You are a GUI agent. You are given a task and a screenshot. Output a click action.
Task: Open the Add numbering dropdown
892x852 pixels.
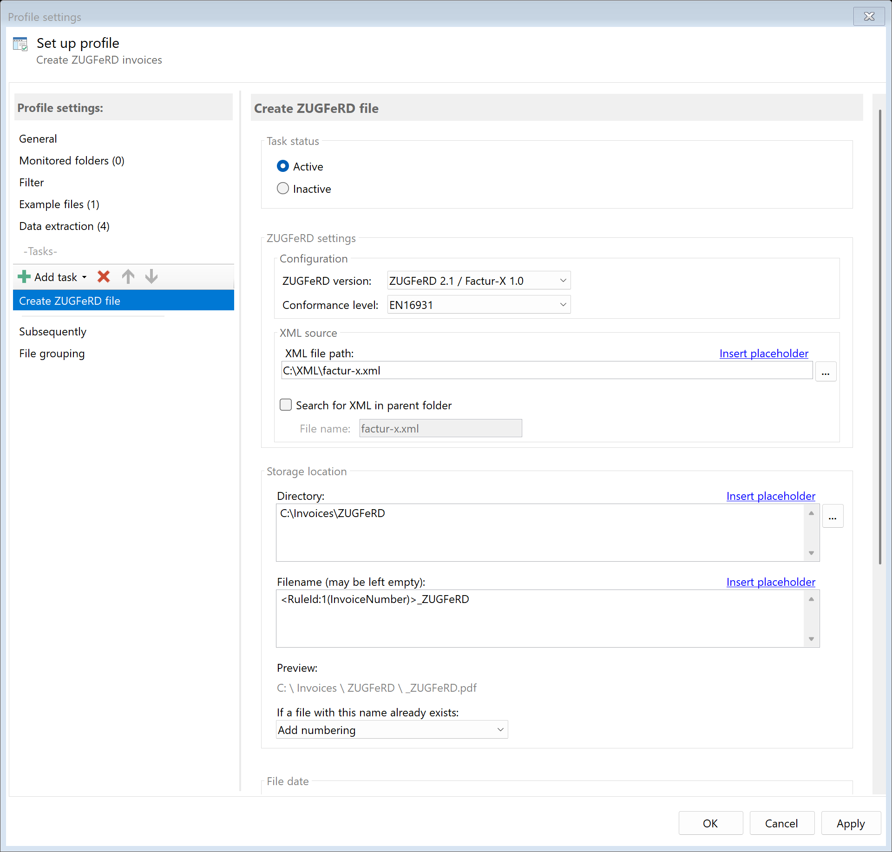[392, 730]
